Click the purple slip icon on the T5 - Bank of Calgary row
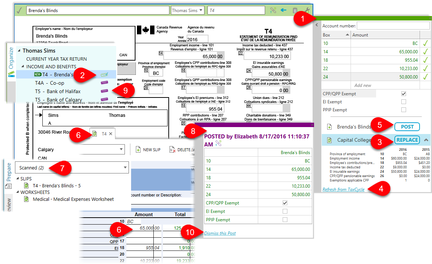The image size is (432, 264). 104,99
